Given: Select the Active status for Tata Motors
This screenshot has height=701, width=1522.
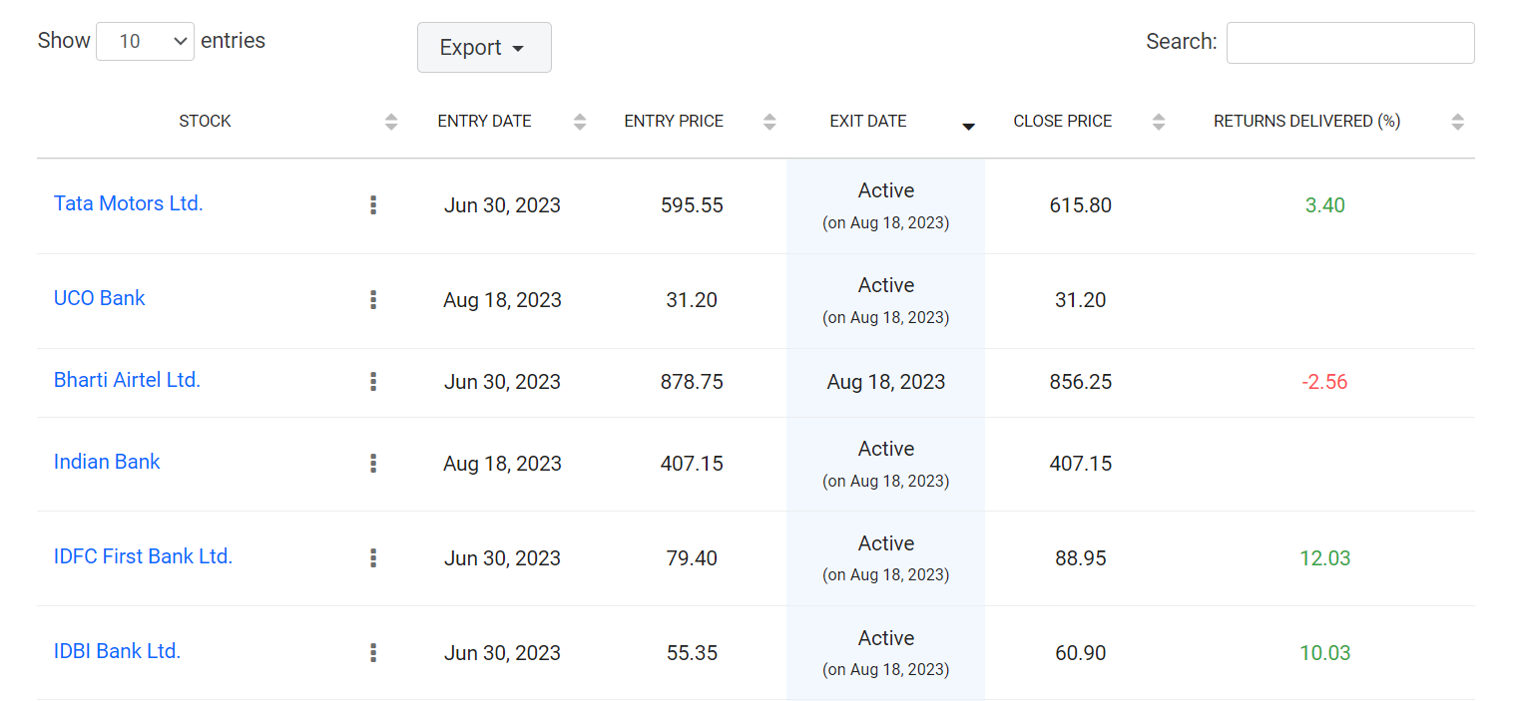Looking at the screenshot, I should point(886,190).
